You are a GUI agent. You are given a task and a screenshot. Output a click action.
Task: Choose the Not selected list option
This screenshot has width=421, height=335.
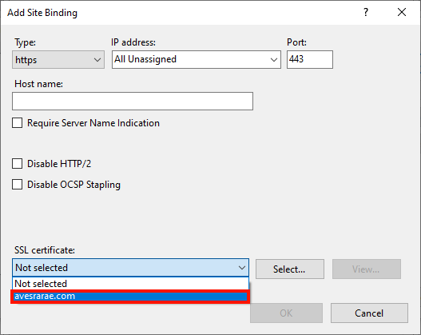tap(130, 284)
